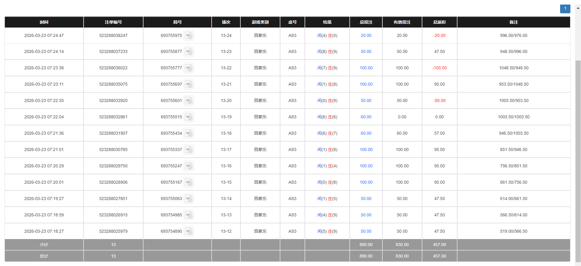View replay icon for round 693754890
The image size is (581, 266).
189,232
